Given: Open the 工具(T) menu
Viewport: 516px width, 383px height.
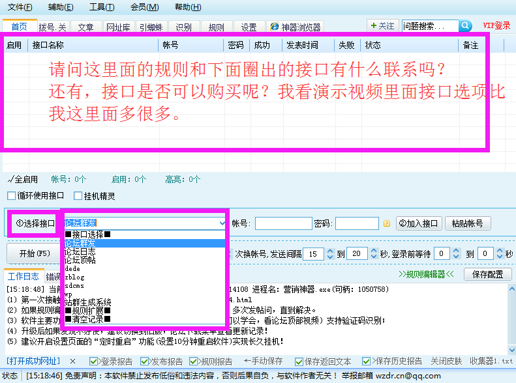Looking at the screenshot, I should click(101, 7).
